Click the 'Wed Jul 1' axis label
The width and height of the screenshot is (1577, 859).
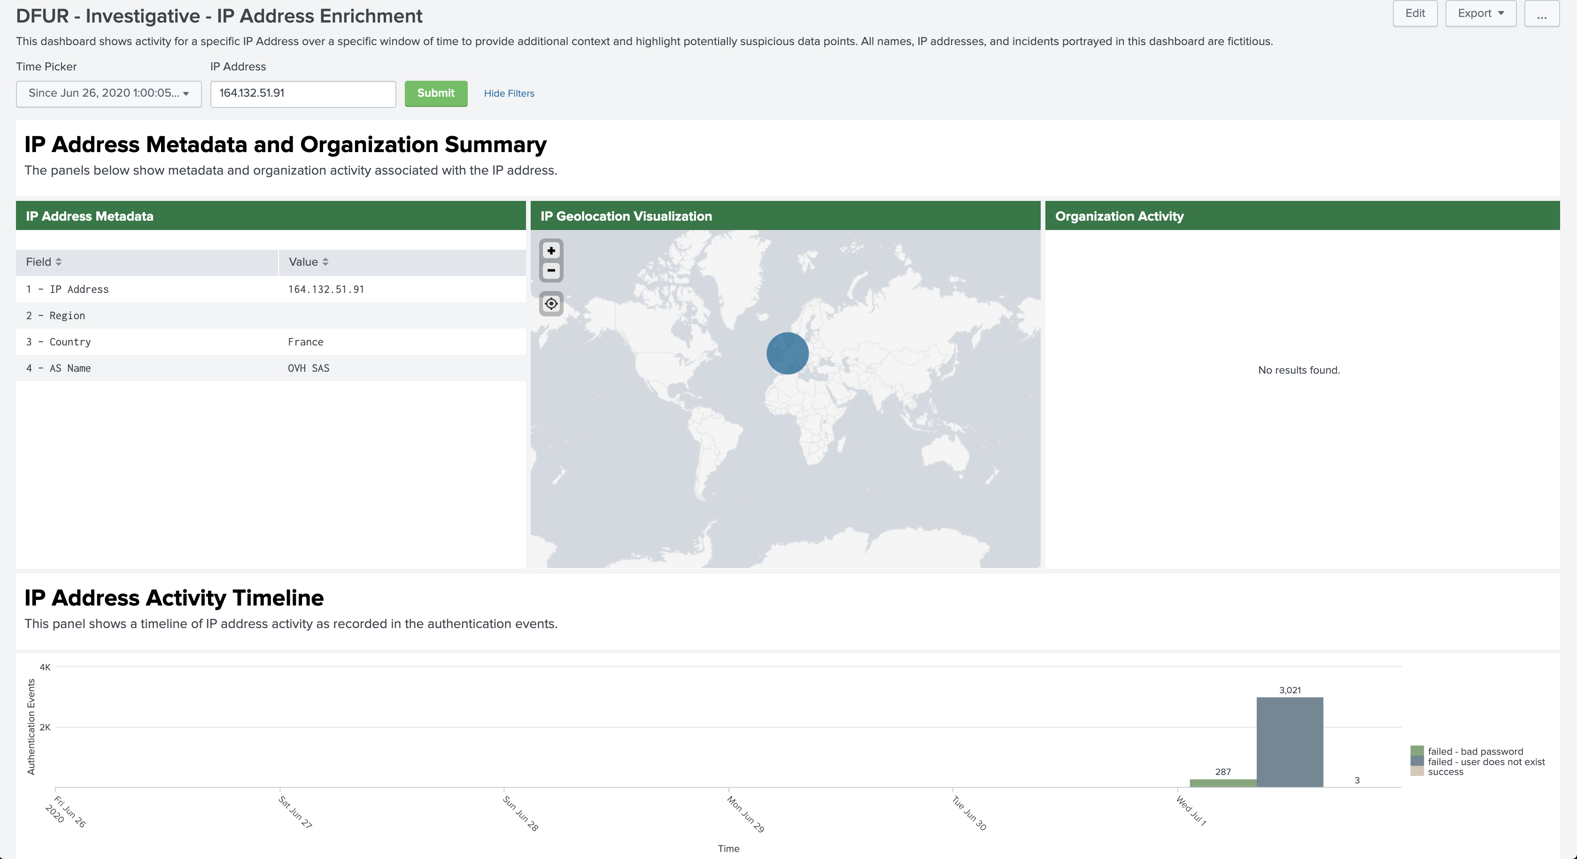1190,811
